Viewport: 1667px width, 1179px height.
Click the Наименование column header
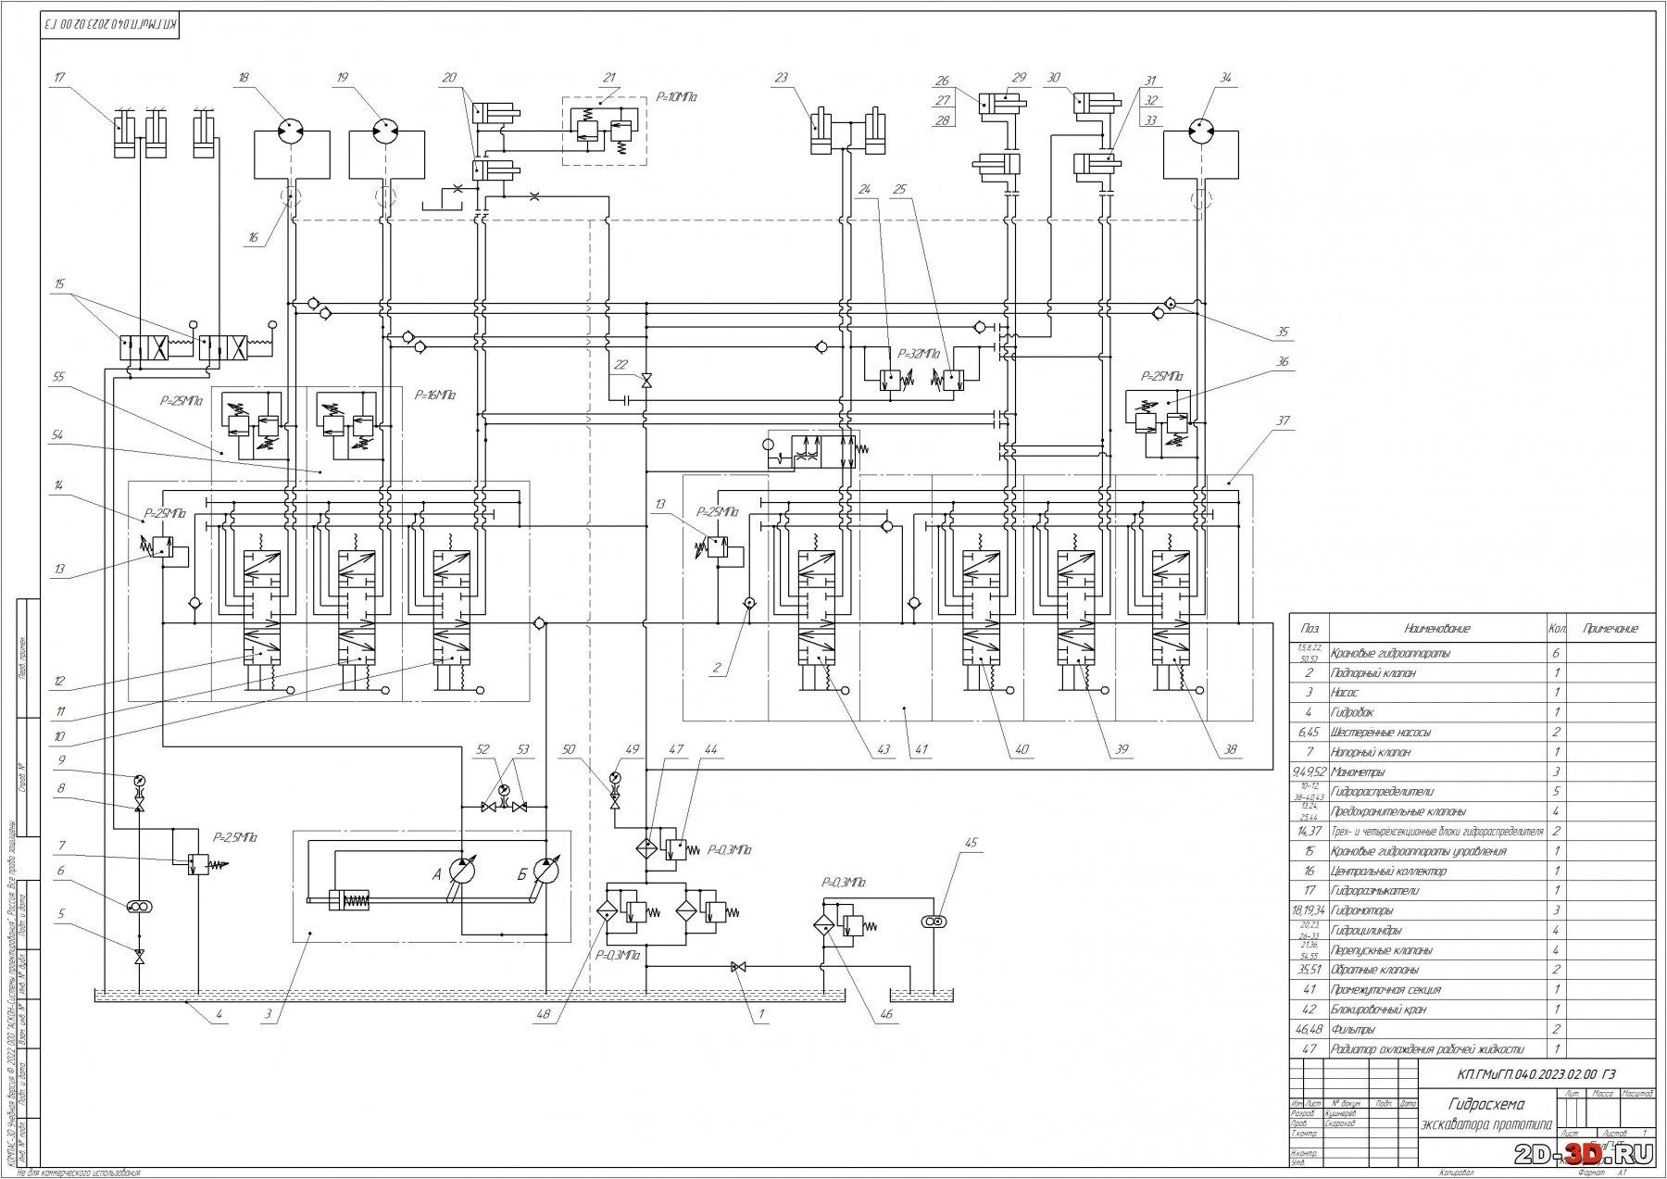(1436, 629)
